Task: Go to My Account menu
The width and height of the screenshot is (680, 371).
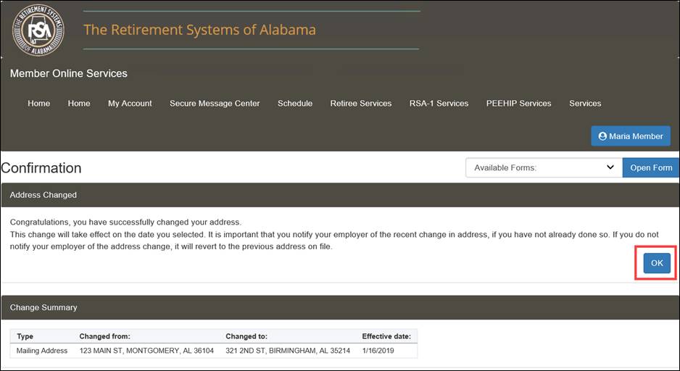Action: [x=130, y=104]
